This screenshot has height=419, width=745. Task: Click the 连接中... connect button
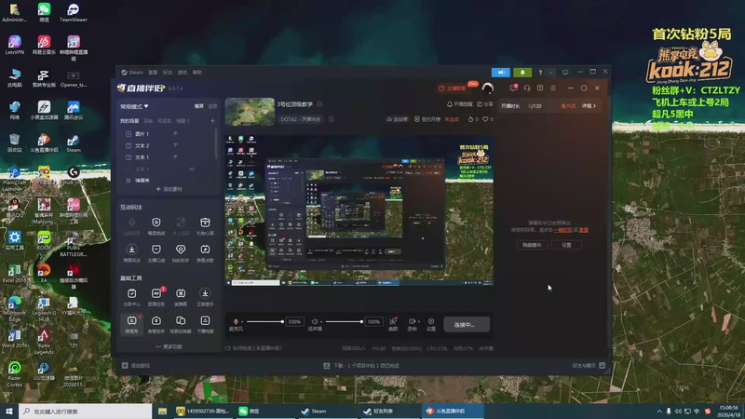coord(467,324)
